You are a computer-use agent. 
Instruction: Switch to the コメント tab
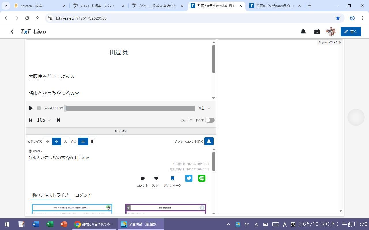coord(83,195)
